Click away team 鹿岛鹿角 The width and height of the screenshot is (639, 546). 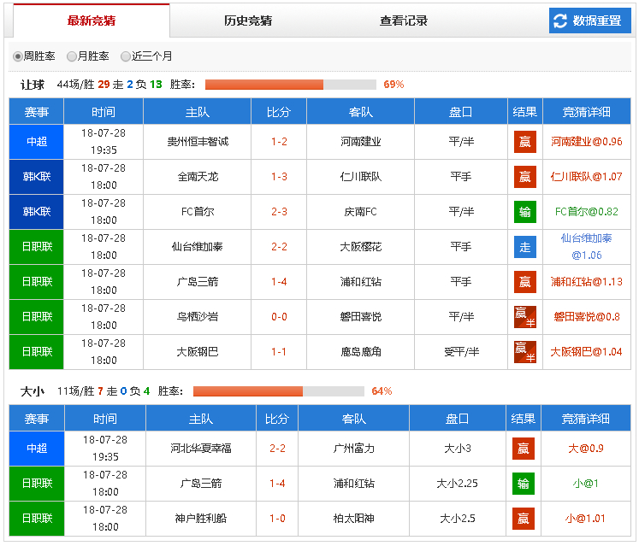pyautogui.click(x=361, y=352)
